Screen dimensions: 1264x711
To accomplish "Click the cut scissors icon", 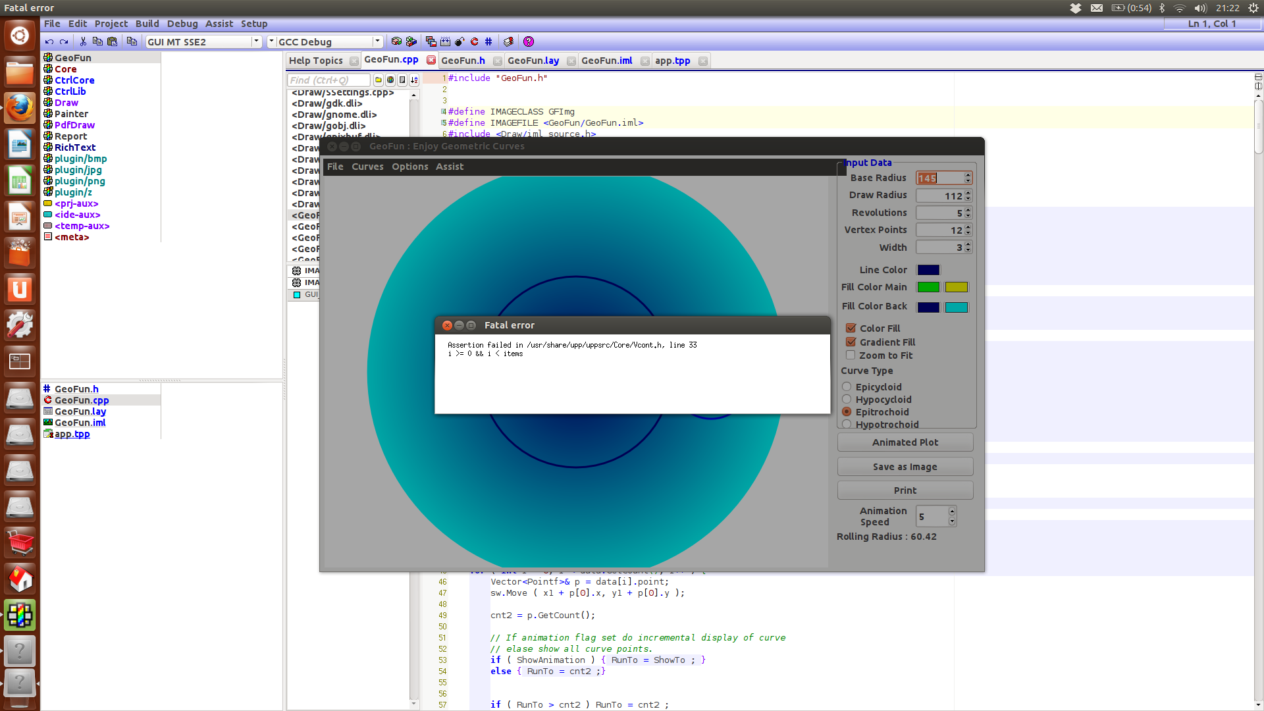I will click(x=83, y=41).
